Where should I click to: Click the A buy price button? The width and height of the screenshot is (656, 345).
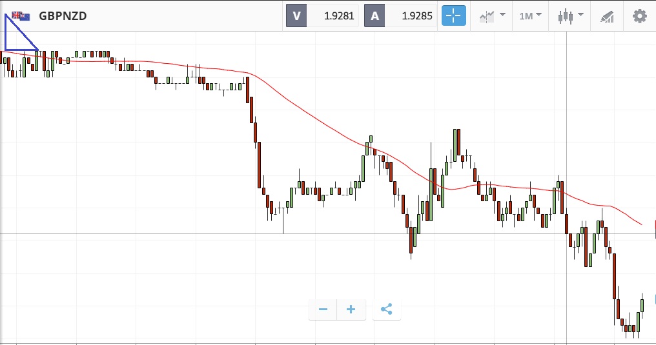pyautogui.click(x=374, y=16)
